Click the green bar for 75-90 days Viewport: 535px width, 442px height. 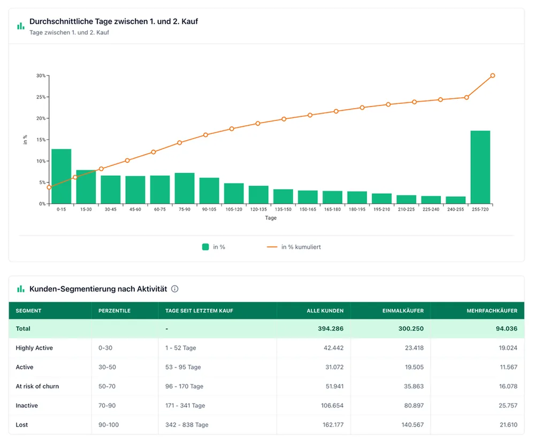(185, 188)
